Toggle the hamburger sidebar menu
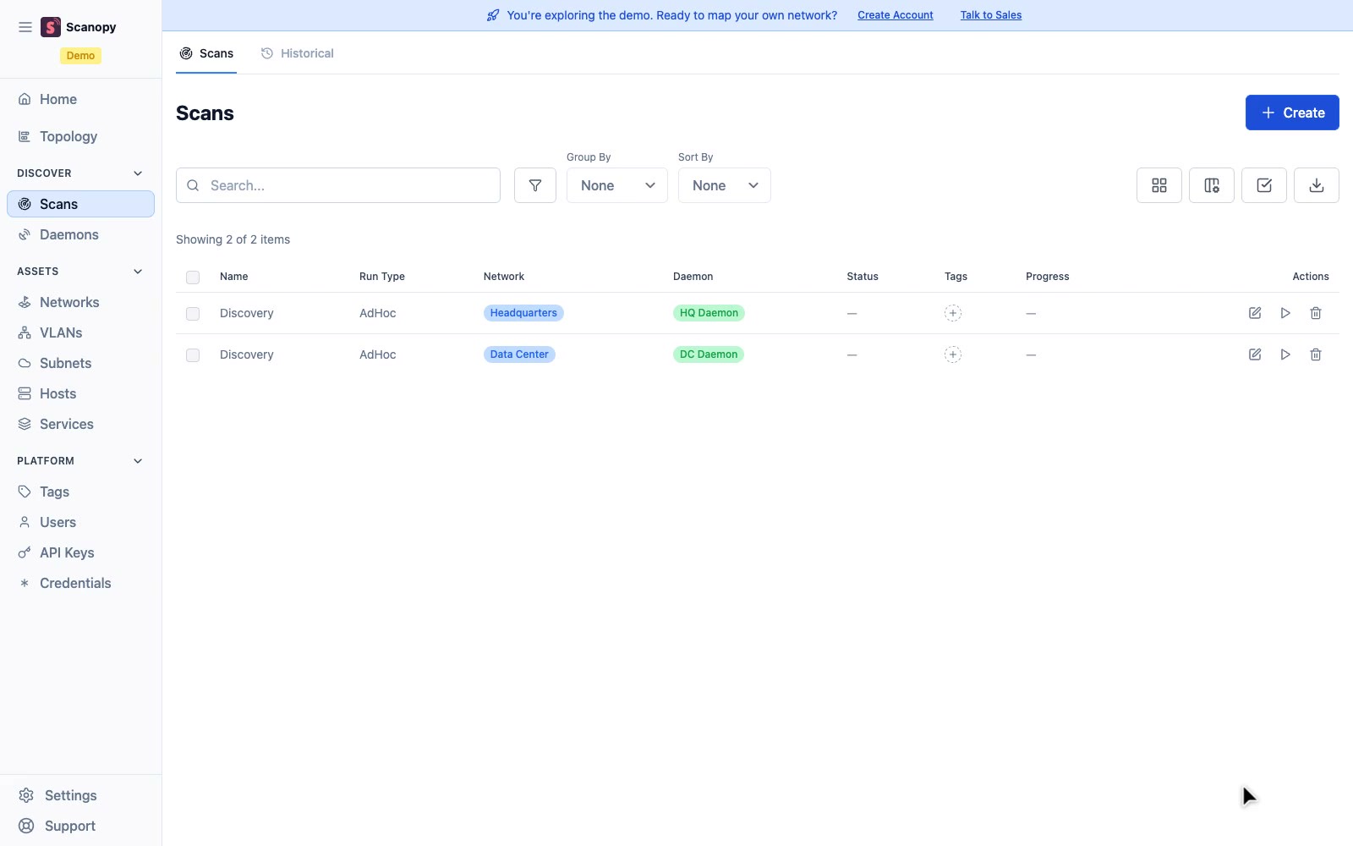Viewport: 1353px width, 846px height. coord(25,27)
